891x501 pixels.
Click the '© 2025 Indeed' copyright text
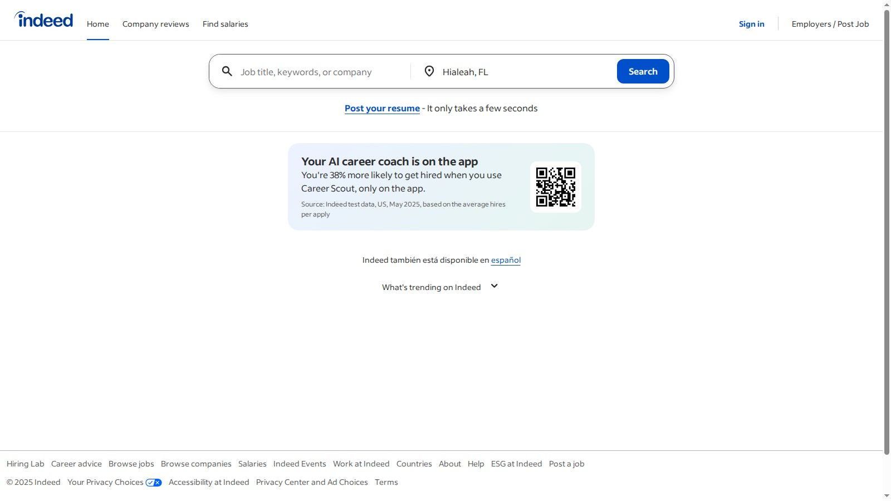33,482
